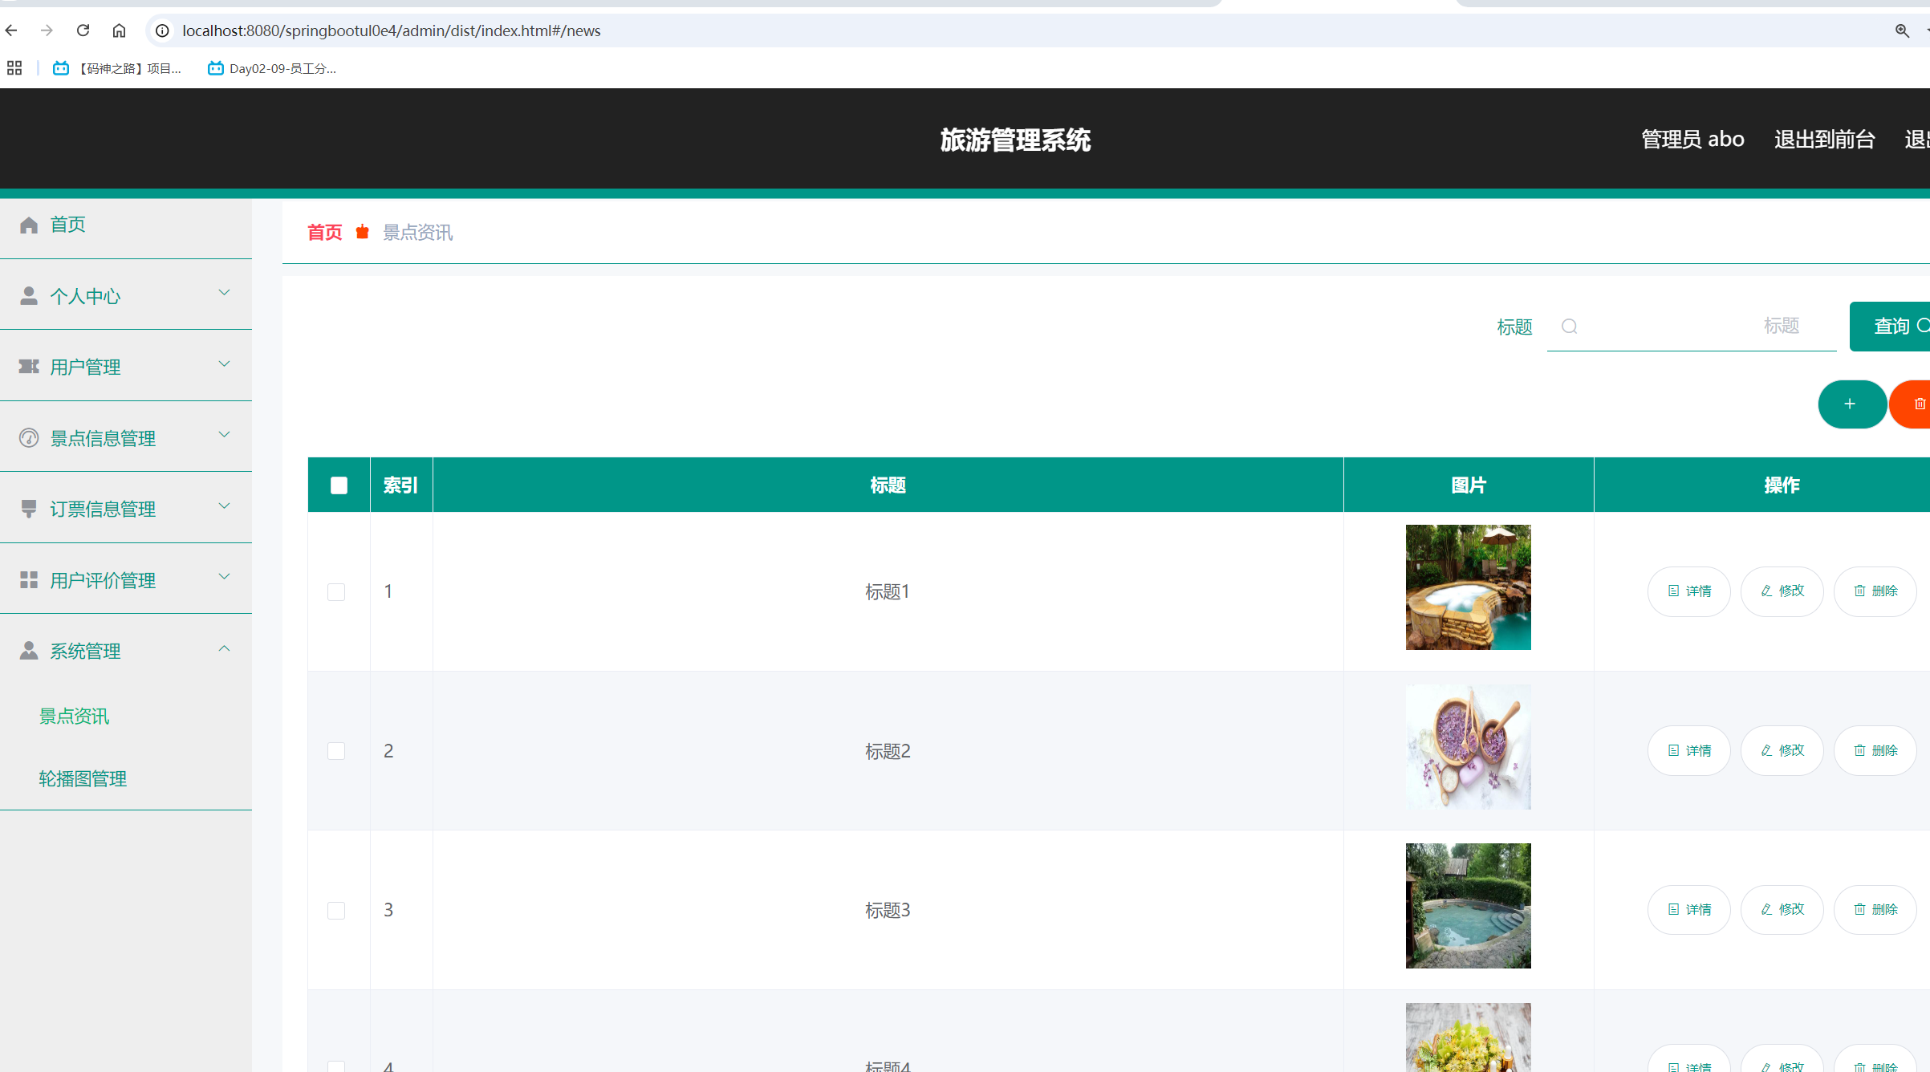Click the 标题 search input field
1930x1072 pixels.
[1693, 327]
